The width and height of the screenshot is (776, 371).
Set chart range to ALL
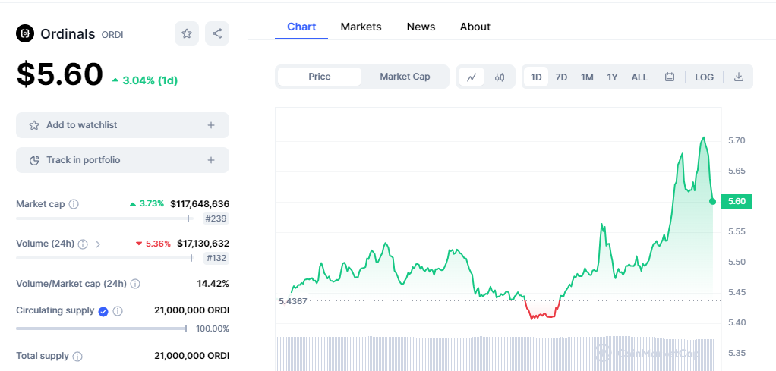point(639,77)
